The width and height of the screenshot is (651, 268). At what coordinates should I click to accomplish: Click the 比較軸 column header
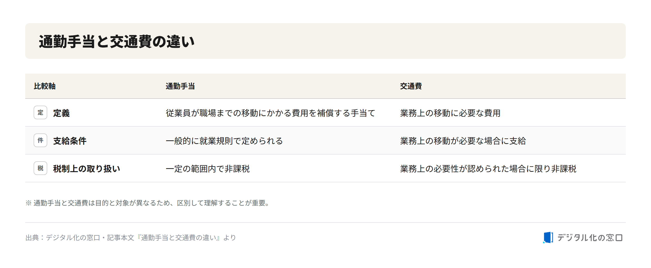coord(45,86)
